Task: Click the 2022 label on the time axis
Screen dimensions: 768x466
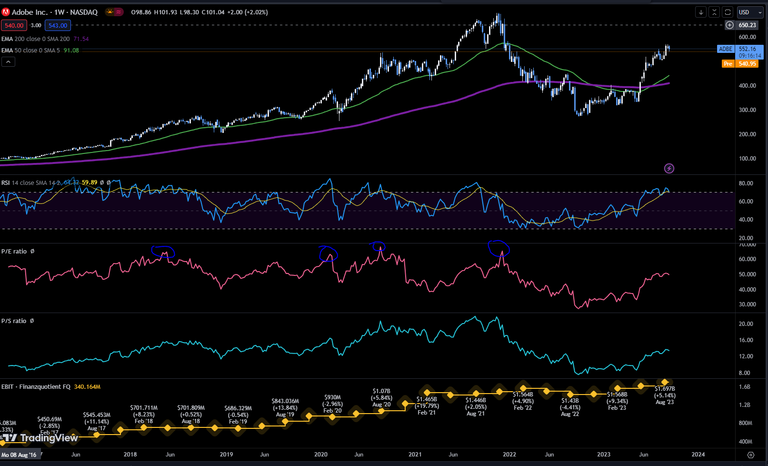Action: click(509, 455)
